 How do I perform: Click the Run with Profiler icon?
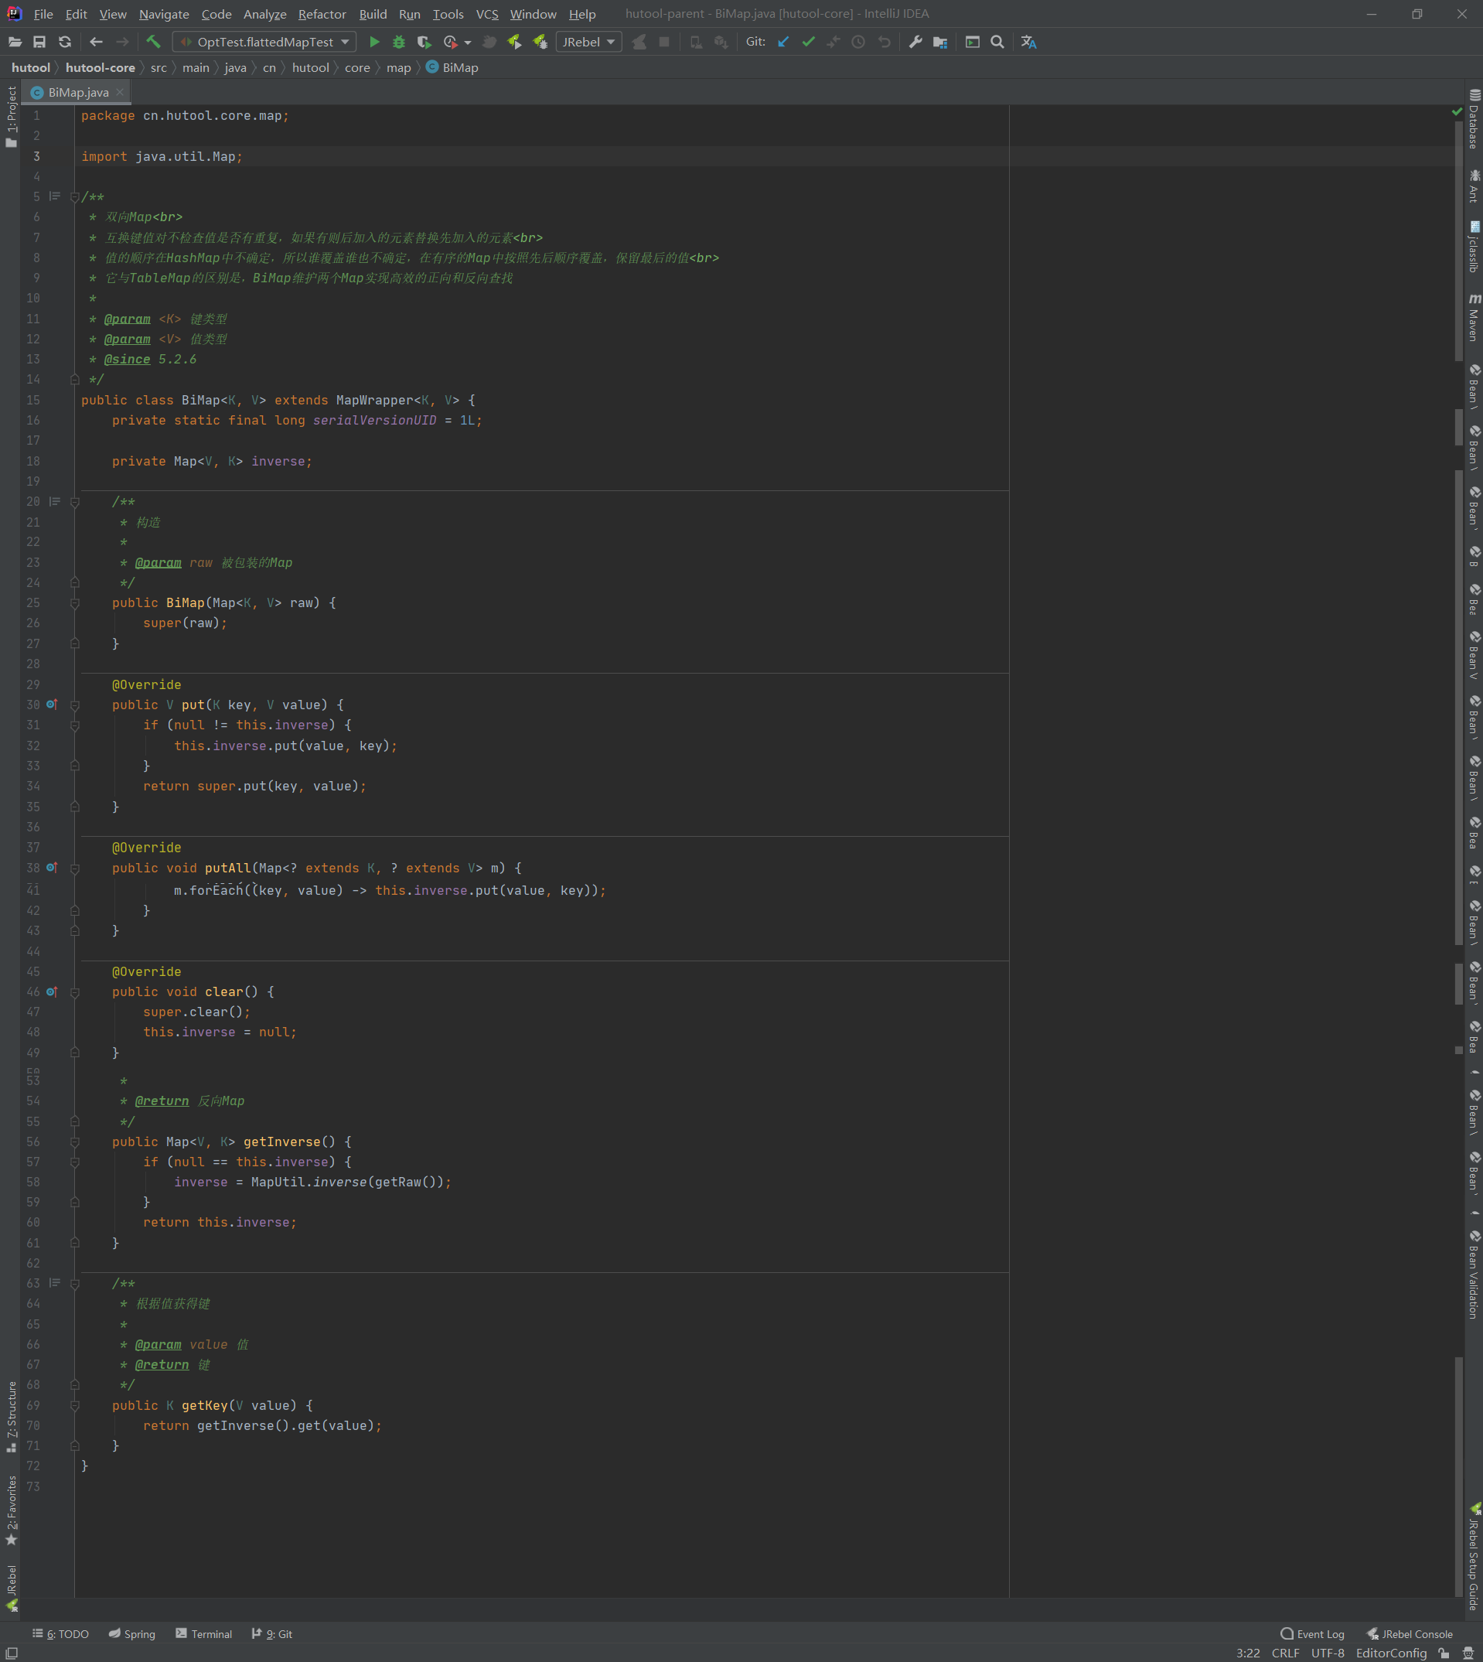click(x=450, y=42)
